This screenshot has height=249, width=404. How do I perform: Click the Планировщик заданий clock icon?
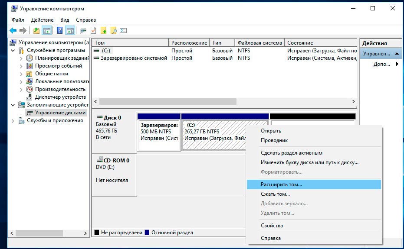pos(30,58)
